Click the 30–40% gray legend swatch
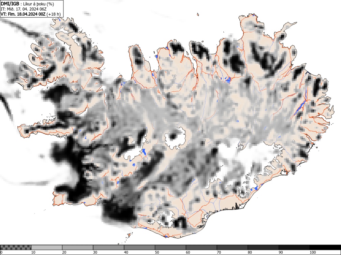Image resolution: width=341 pixels, height=255 pixels. (108, 248)
